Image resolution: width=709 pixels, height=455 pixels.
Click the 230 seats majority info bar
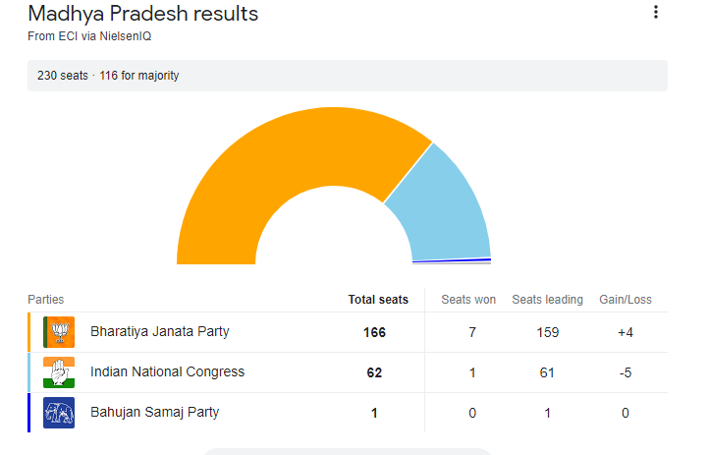tap(348, 76)
